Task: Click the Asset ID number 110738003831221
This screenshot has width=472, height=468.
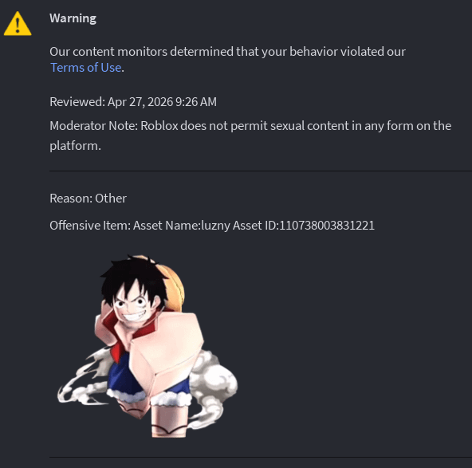Action: point(327,226)
